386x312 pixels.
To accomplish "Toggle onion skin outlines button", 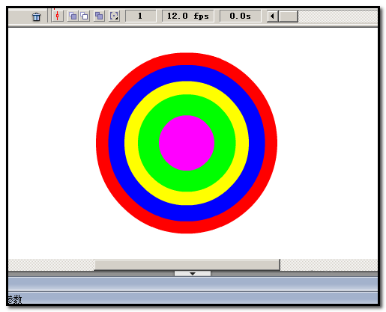I will pyautogui.click(x=85, y=16).
